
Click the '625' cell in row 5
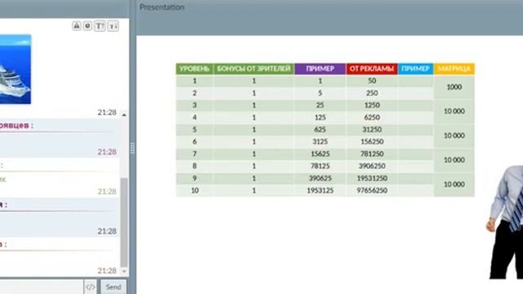pos(320,129)
